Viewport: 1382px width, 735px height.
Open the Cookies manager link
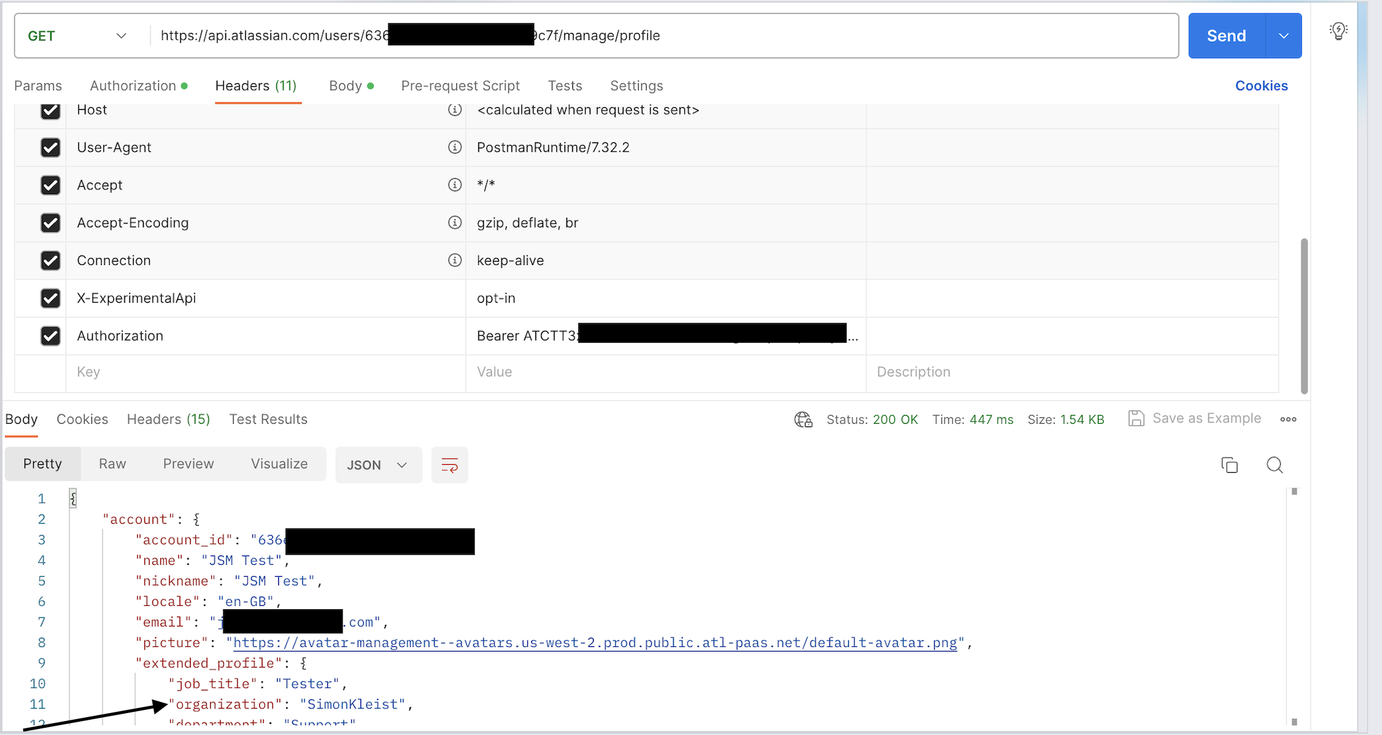[1261, 85]
